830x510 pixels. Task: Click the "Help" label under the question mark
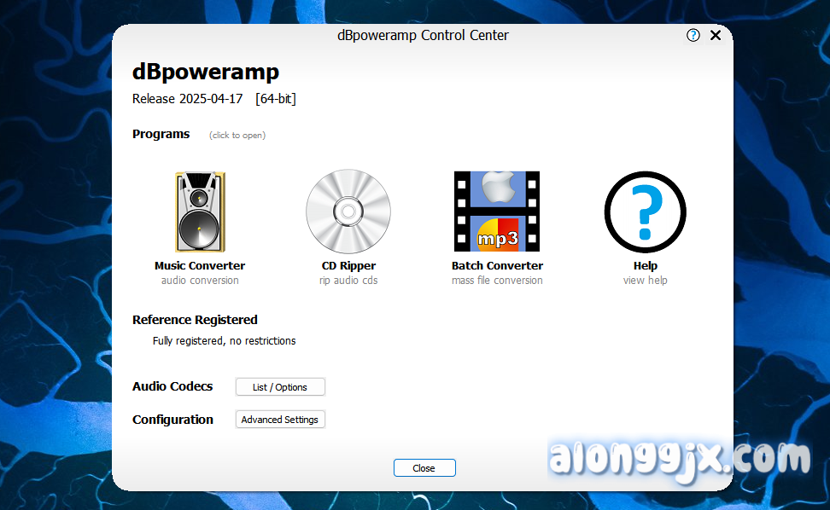(x=645, y=265)
